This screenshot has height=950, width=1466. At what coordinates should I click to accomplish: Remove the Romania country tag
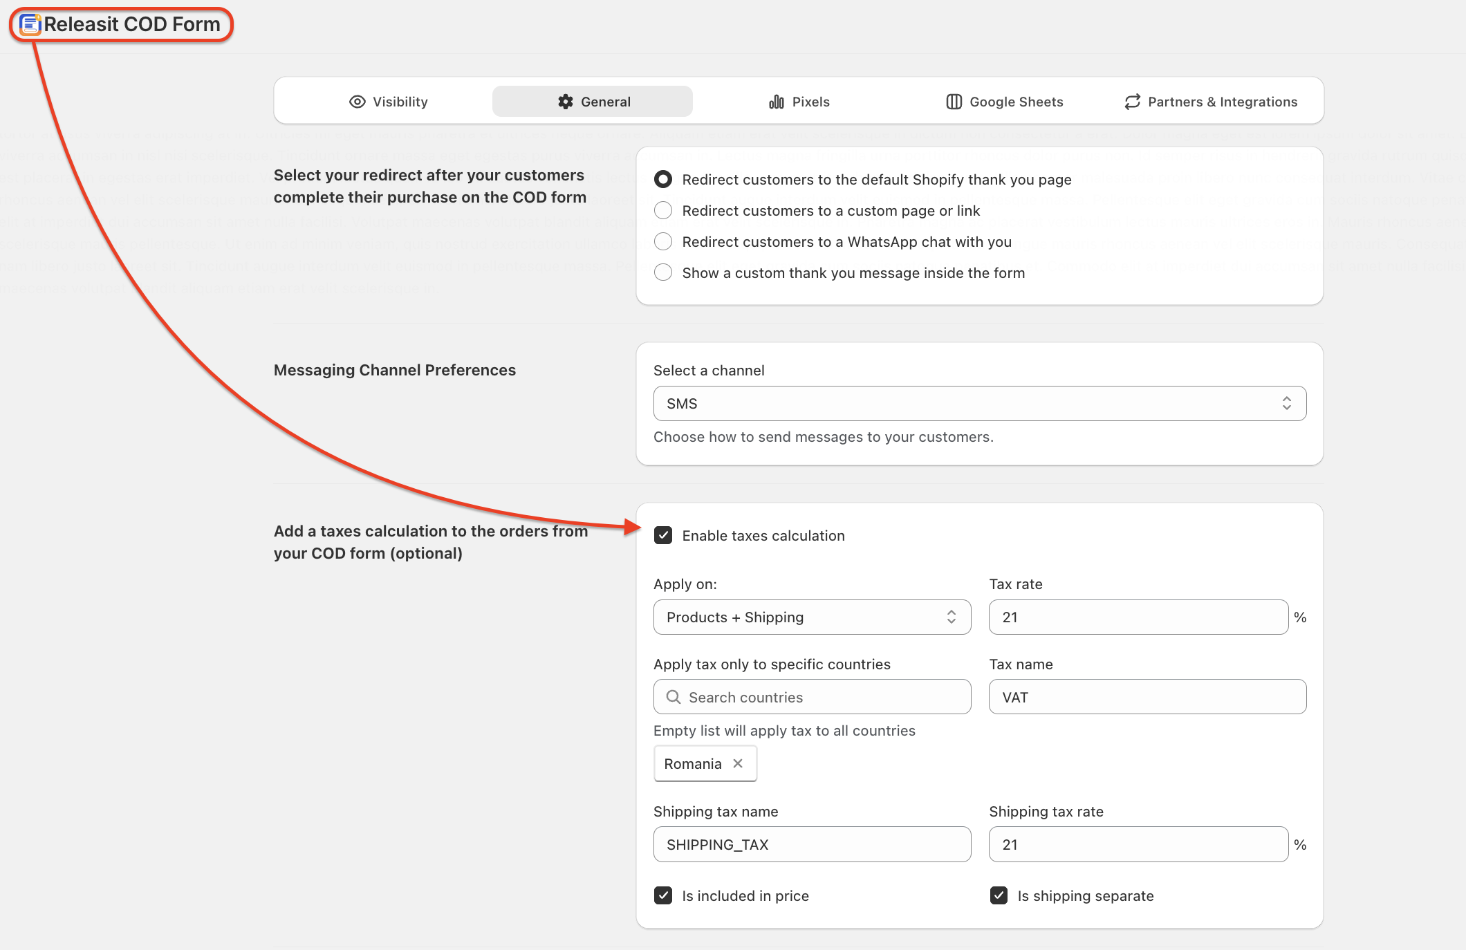tap(738, 763)
